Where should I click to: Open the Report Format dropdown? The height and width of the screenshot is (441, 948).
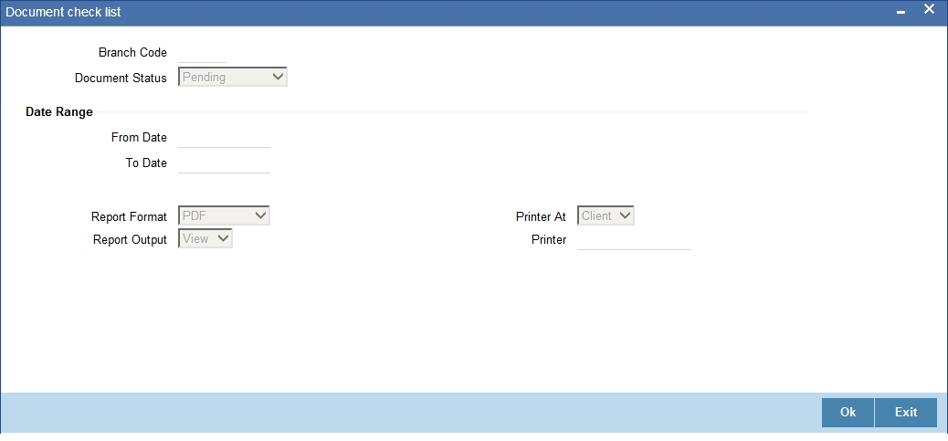click(x=224, y=215)
